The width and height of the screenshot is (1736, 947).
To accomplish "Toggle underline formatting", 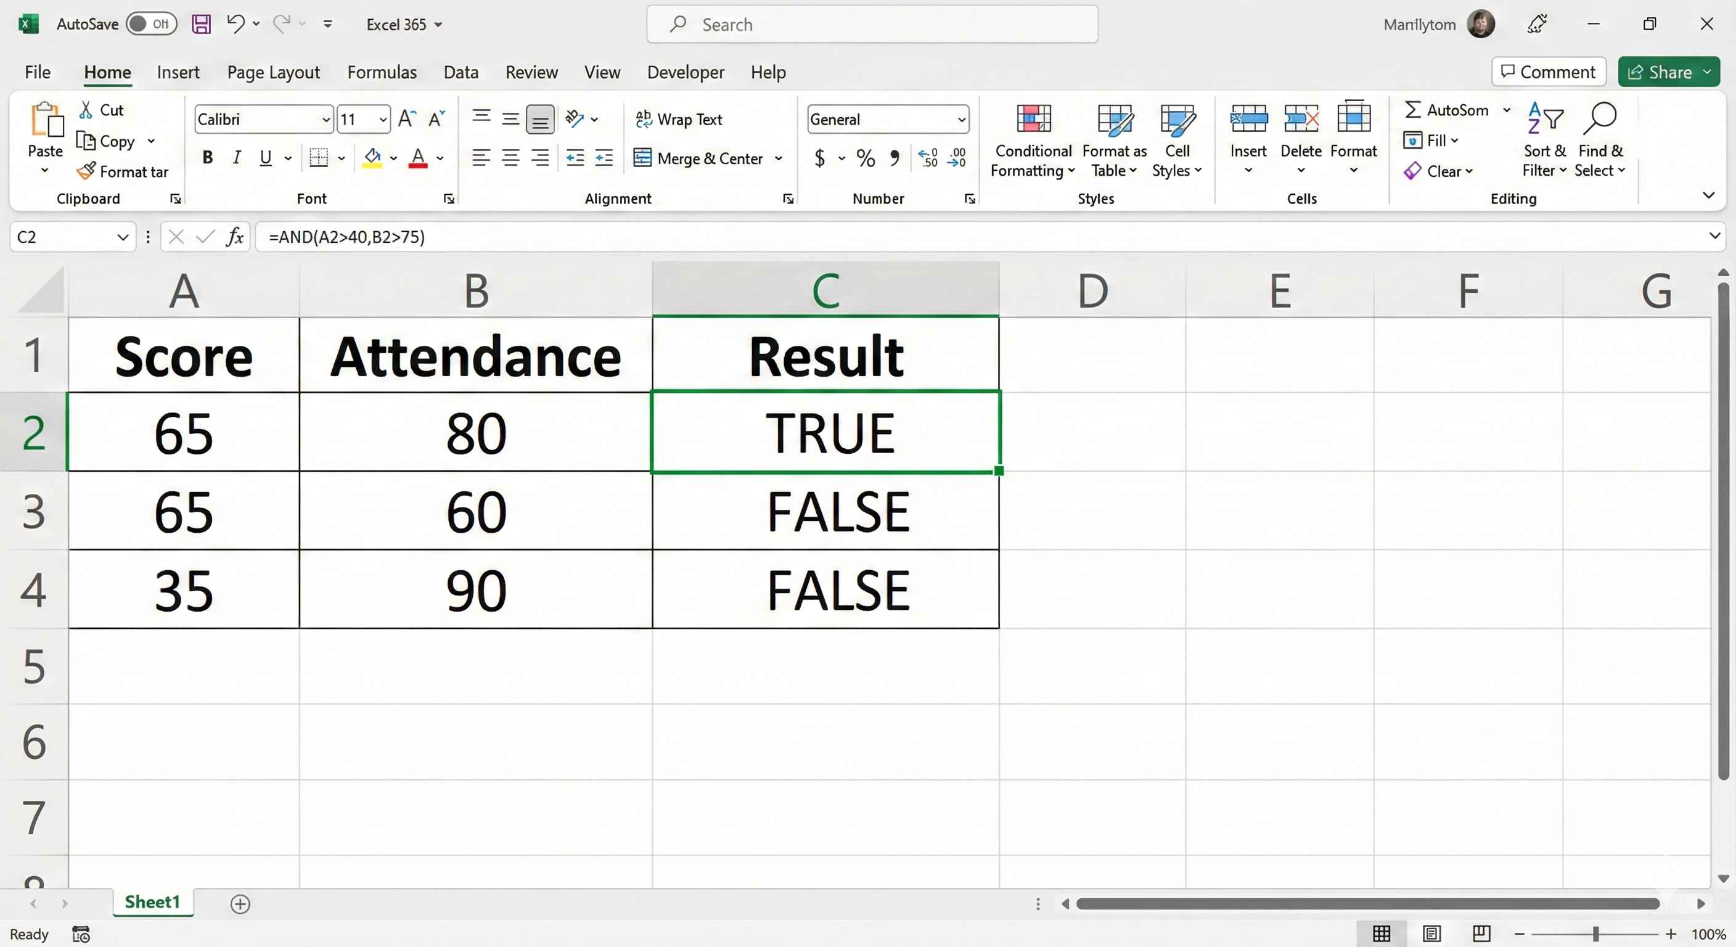I will point(265,158).
